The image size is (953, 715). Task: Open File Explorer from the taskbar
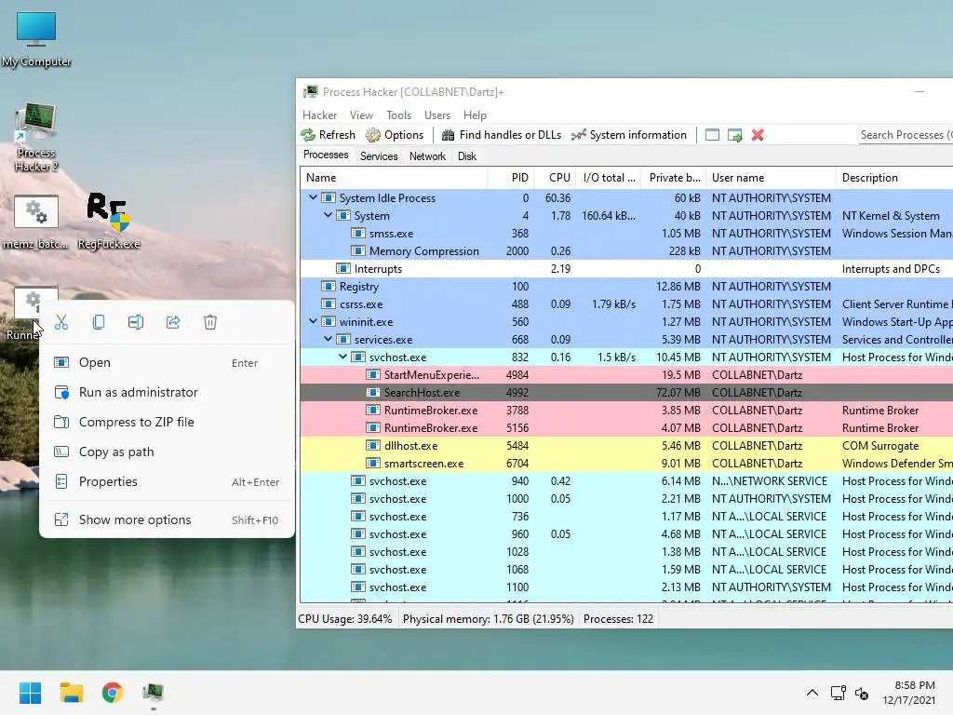(x=71, y=693)
